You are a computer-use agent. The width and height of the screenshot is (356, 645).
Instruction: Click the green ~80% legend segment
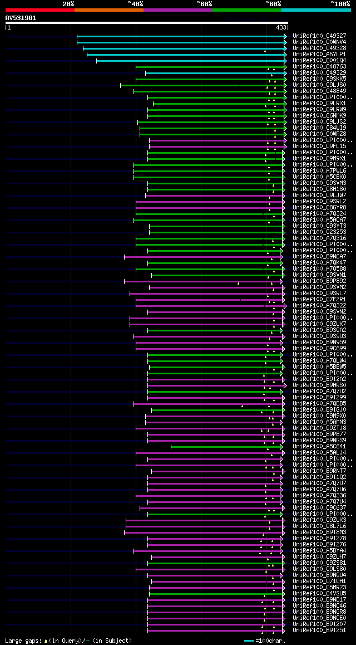[x=247, y=10]
